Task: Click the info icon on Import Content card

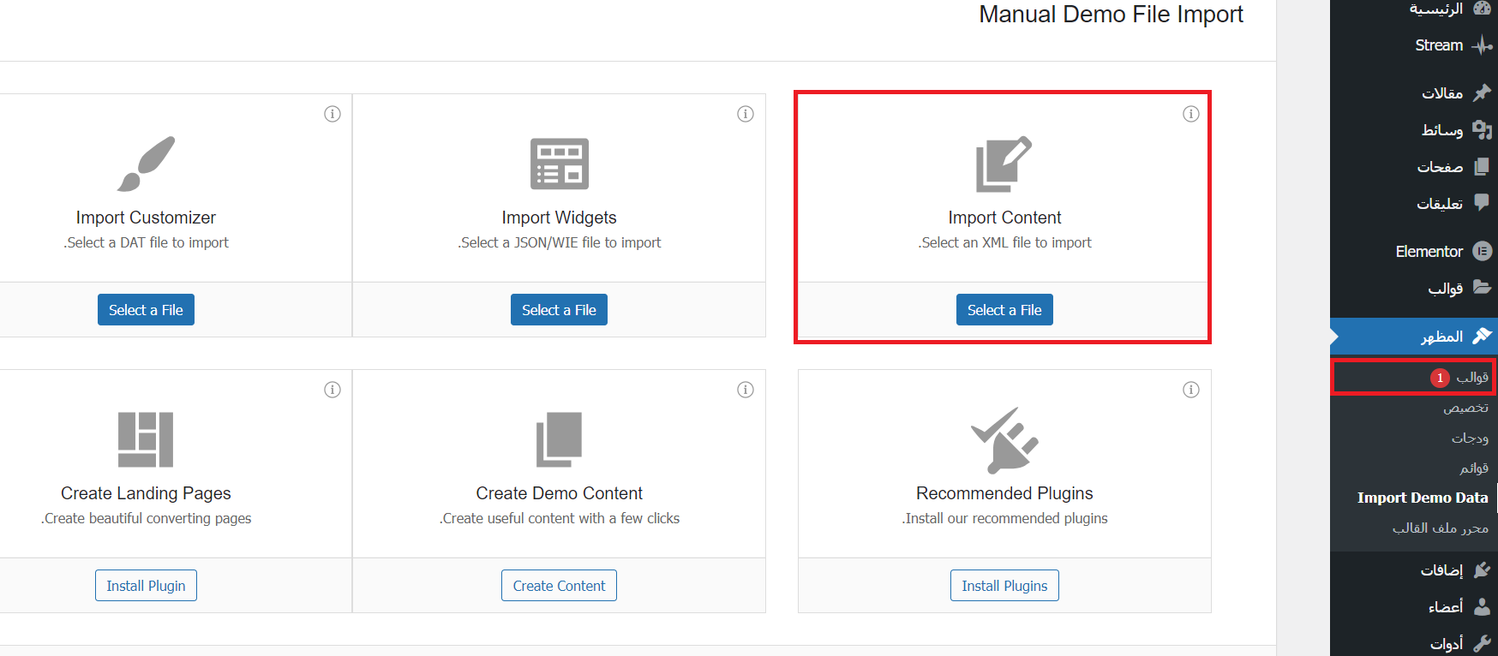Action: [1190, 114]
